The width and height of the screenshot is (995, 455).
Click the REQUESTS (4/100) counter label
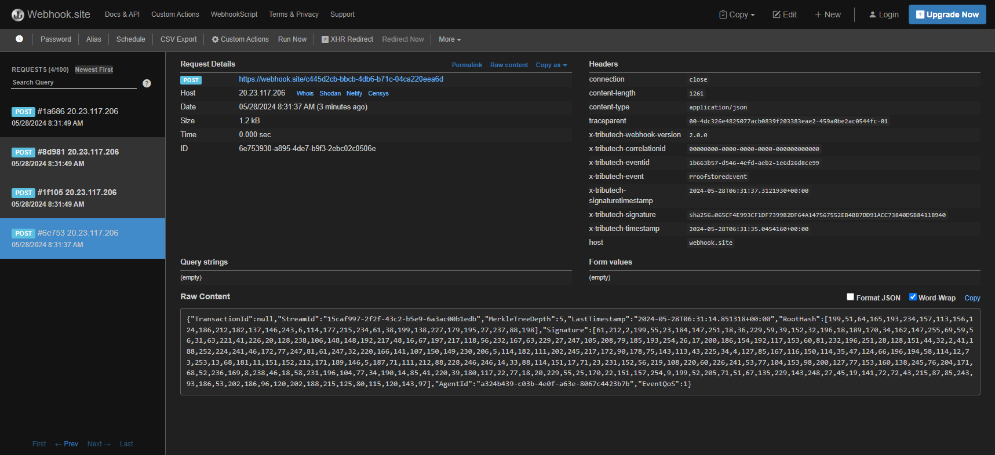coord(40,69)
